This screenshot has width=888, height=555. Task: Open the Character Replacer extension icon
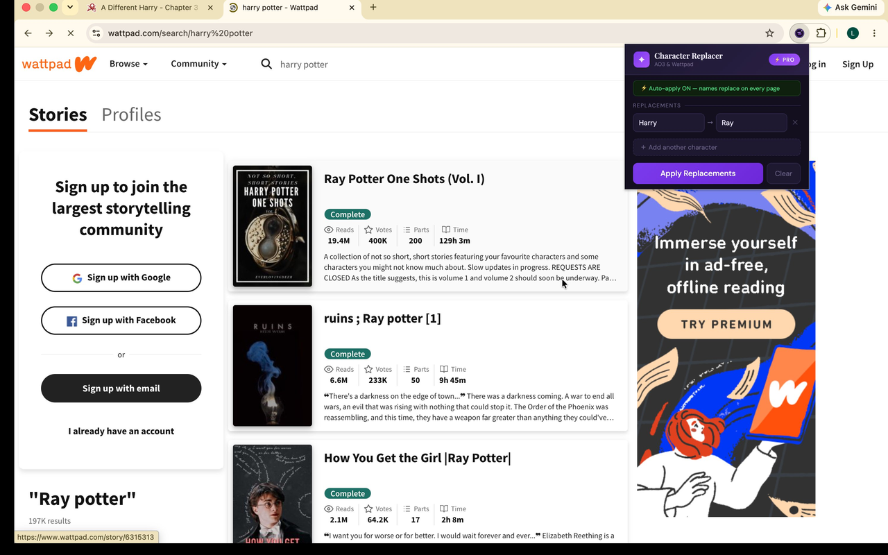tap(799, 33)
